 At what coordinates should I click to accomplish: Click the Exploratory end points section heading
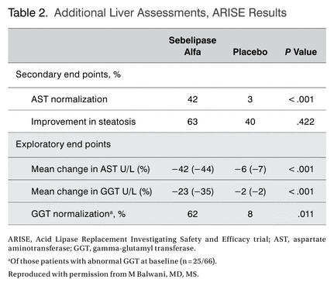coord(64,144)
